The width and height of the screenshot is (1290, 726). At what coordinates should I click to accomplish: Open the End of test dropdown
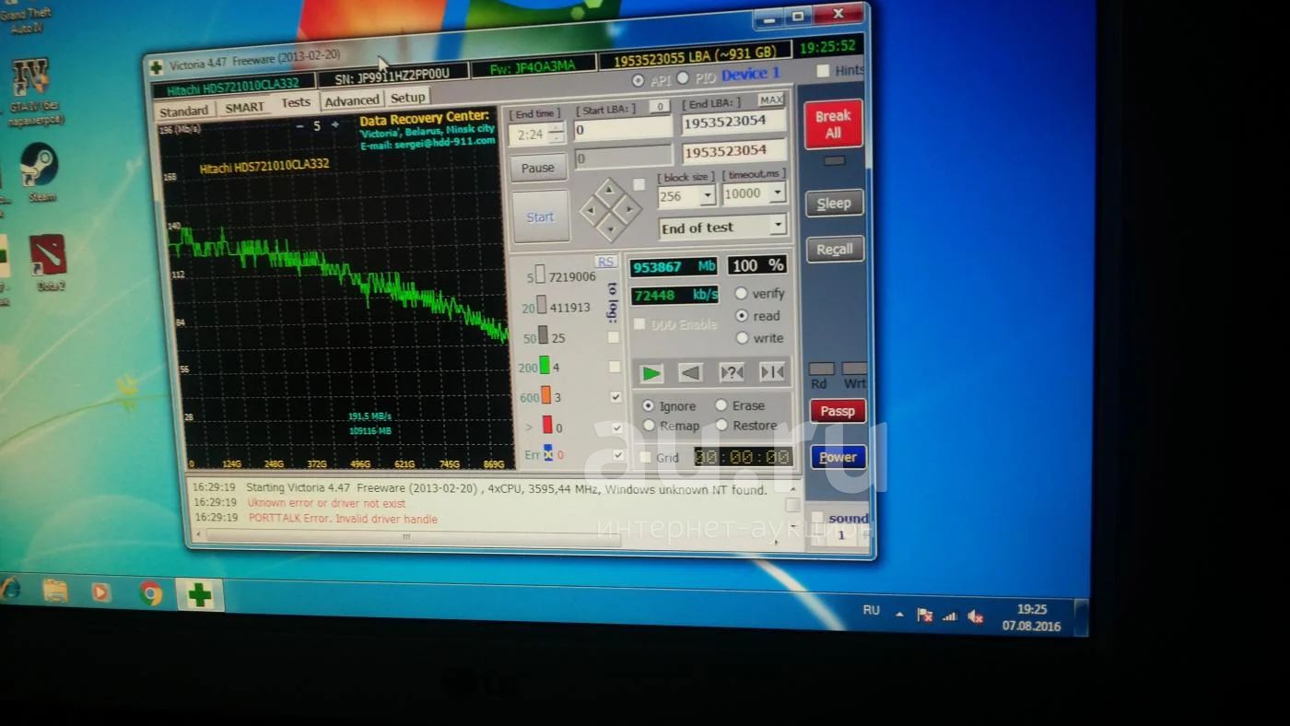(x=779, y=225)
